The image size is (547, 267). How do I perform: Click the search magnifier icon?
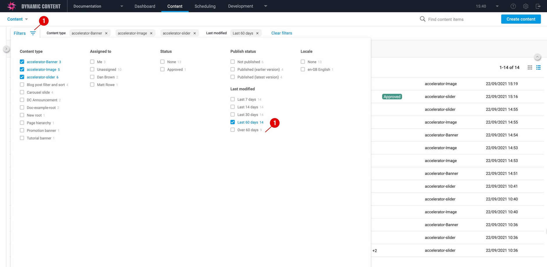coord(422,19)
